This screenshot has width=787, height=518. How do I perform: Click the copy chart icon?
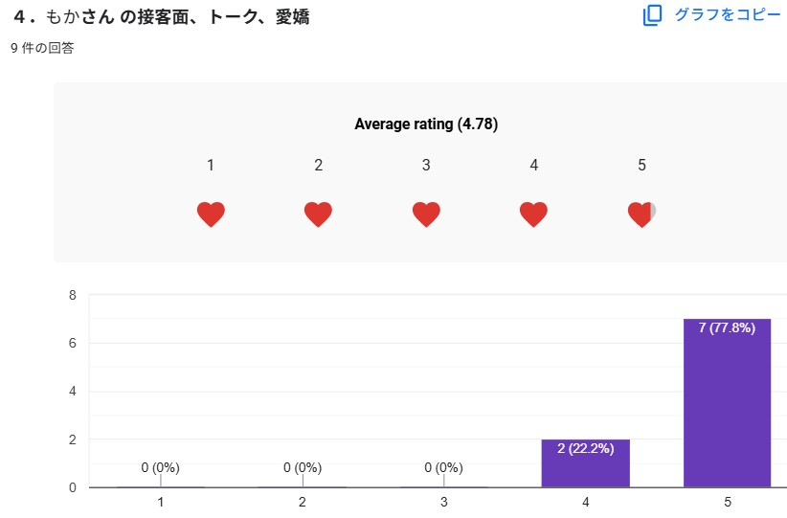652,15
